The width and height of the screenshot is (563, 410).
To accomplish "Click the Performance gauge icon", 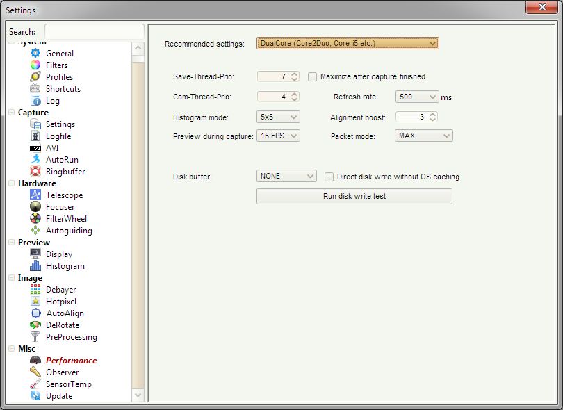I will click(x=35, y=361).
